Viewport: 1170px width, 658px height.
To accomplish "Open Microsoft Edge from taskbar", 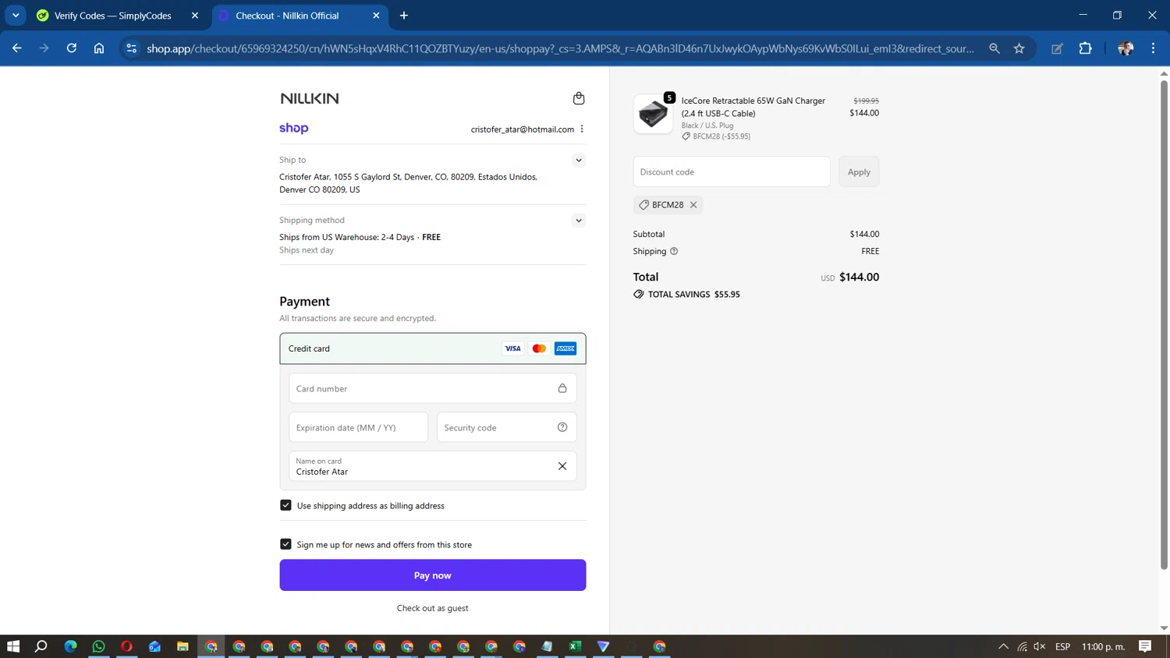I will (x=70, y=646).
